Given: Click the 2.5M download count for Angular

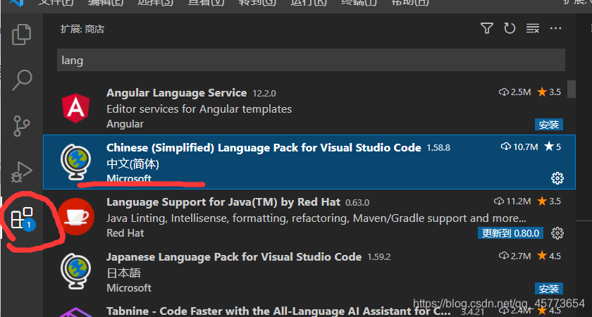Looking at the screenshot, I should 515,92.
